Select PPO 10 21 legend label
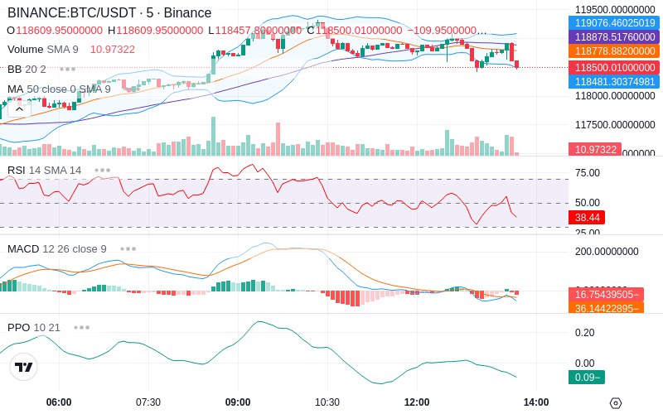This screenshot has width=663, height=414. pyautogui.click(x=34, y=327)
